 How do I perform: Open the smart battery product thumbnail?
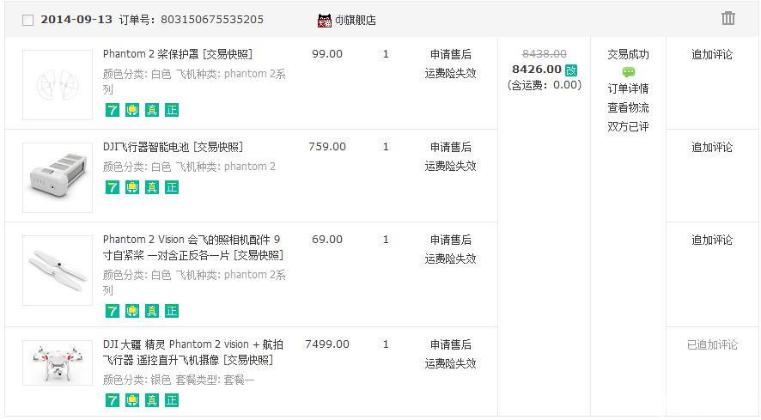click(58, 178)
